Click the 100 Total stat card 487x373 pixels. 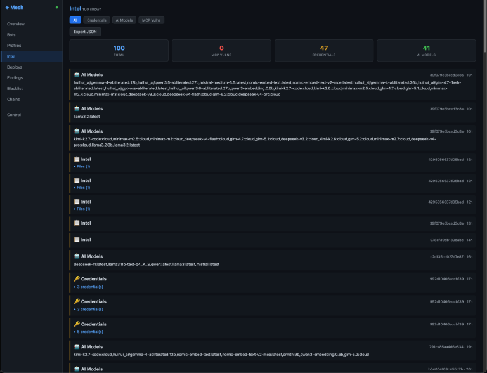point(119,50)
